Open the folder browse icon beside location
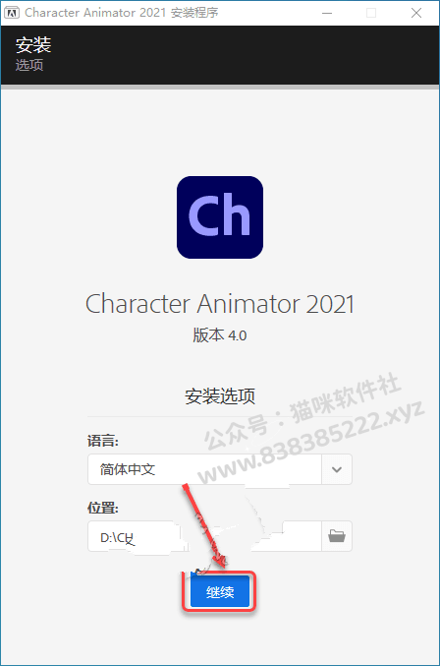This screenshot has width=440, height=666. 337,536
